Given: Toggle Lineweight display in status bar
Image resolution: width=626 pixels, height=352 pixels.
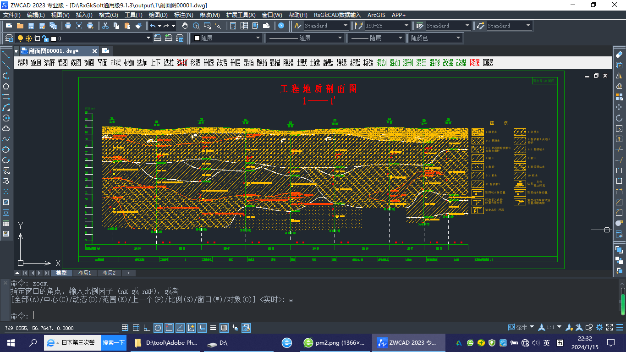Looking at the screenshot, I should click(x=213, y=328).
